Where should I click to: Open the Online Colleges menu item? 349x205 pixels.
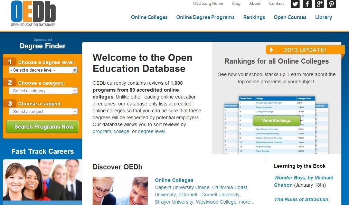pyautogui.click(x=149, y=17)
